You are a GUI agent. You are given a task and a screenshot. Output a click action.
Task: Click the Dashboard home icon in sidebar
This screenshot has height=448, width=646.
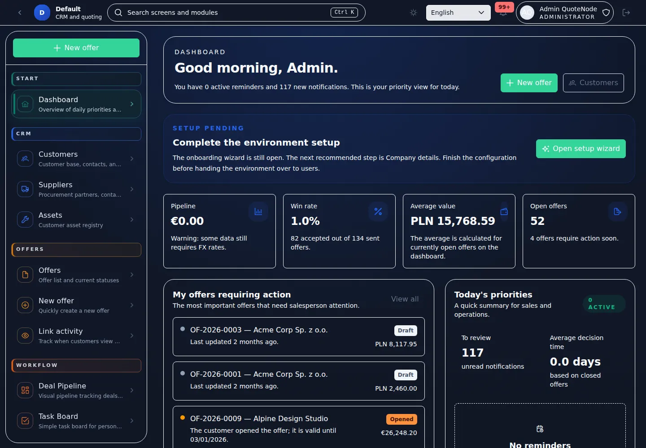tap(25, 104)
